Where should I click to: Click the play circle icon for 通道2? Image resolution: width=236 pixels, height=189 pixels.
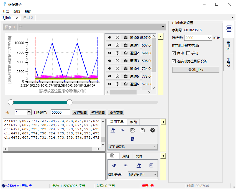coord(117,53)
